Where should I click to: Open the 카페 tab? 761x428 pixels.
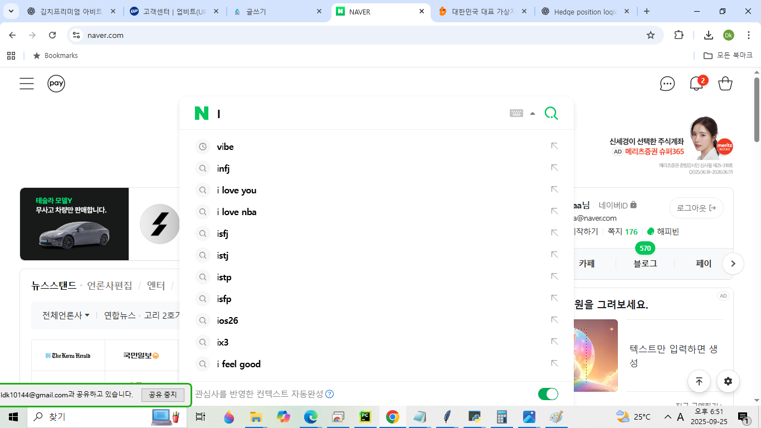point(587,264)
